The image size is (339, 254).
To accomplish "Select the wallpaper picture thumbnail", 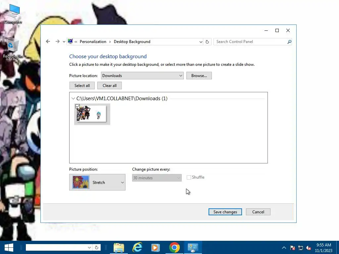I will click(92, 114).
